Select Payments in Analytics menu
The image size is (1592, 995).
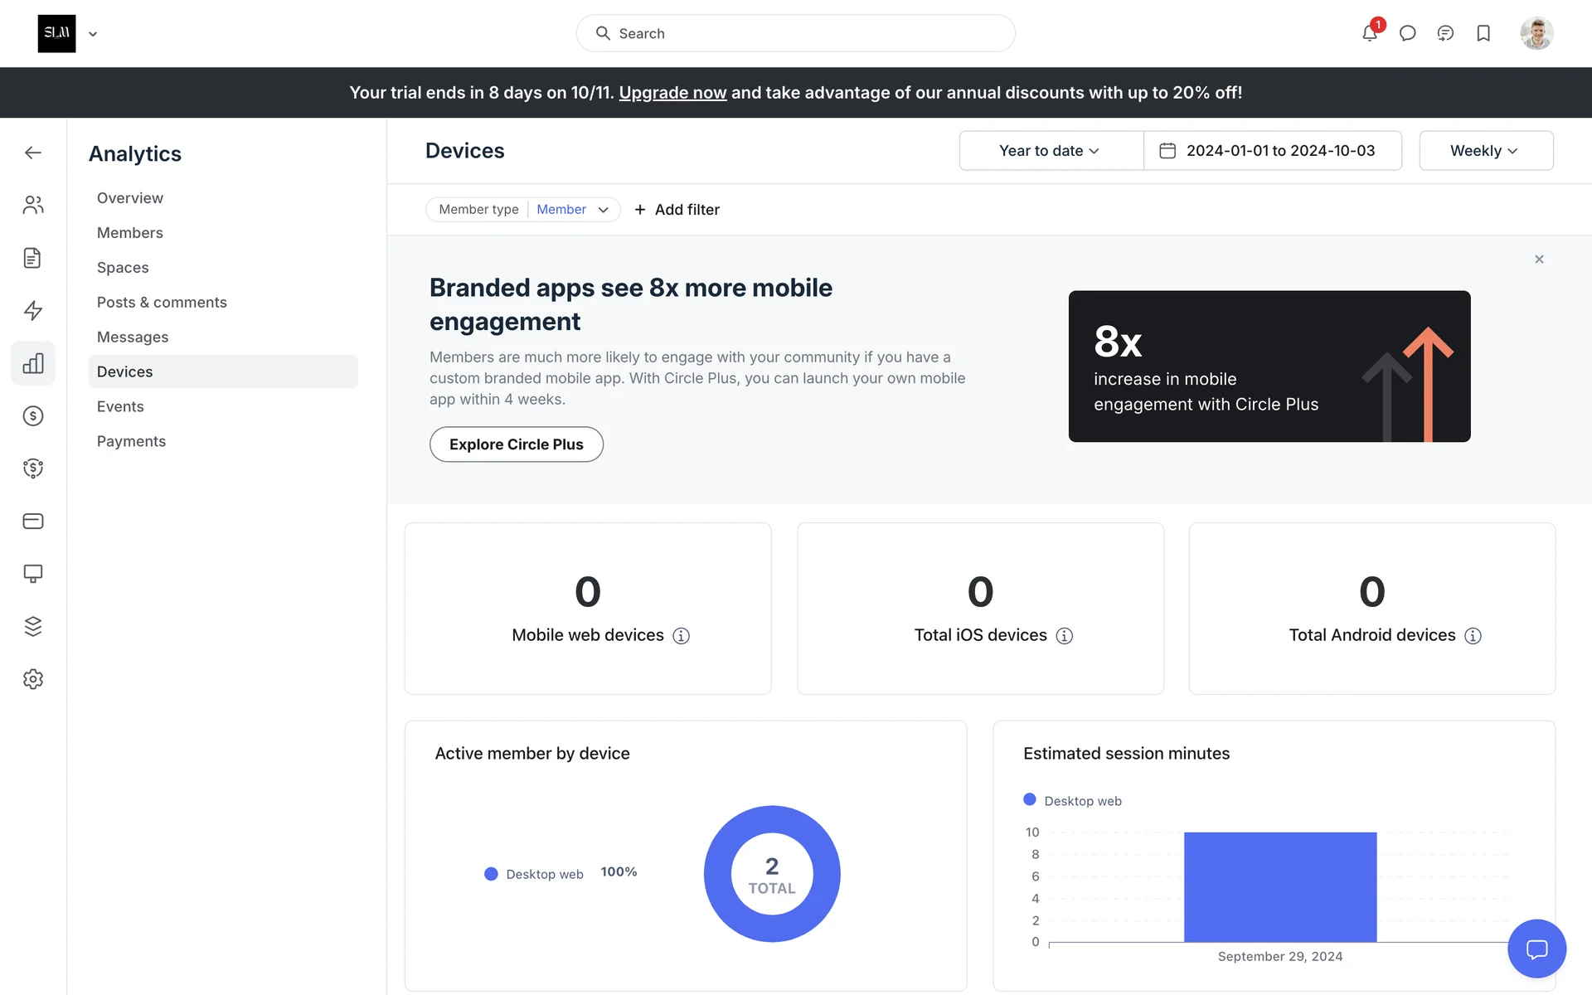131,441
